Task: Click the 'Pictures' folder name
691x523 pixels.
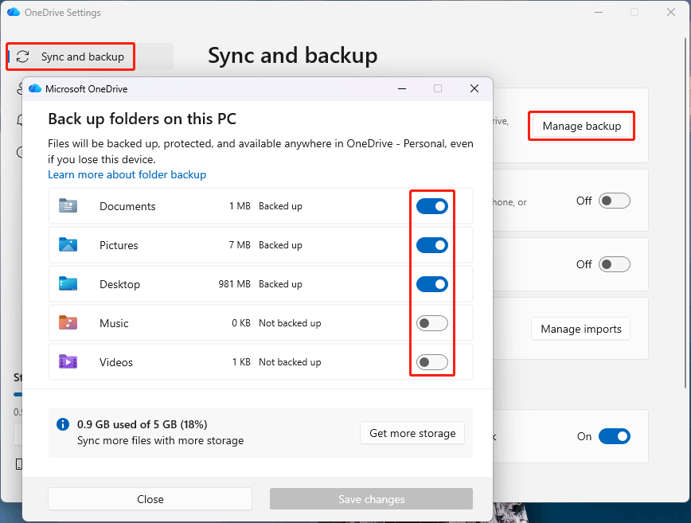Action: (119, 245)
